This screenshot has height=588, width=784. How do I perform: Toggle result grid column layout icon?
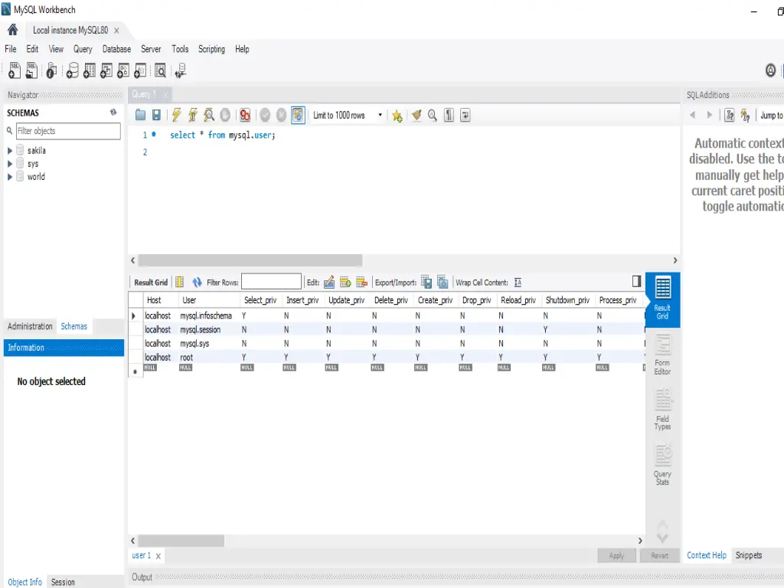click(x=179, y=283)
